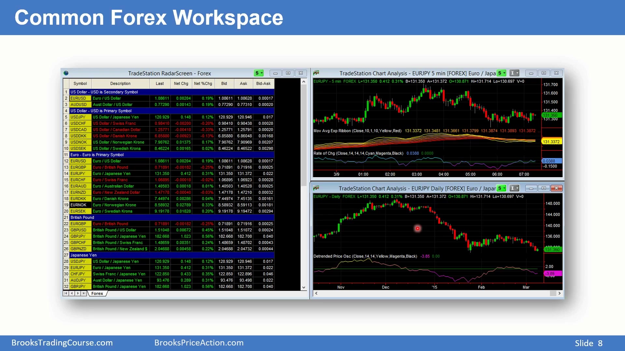The image size is (625, 351).
Task: Click the 'Euro - Euro is Primary Symbol' header row
Action: 172,155
